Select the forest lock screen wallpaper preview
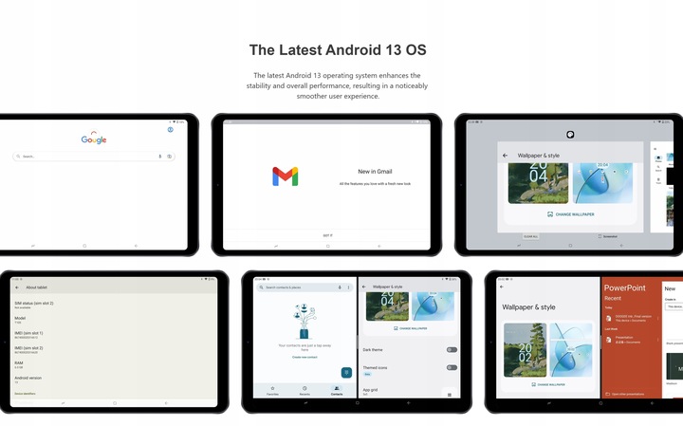Viewport: 683px width, 426px height. [538, 182]
